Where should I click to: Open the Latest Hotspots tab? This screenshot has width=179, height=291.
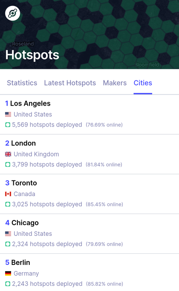pyautogui.click(x=70, y=83)
